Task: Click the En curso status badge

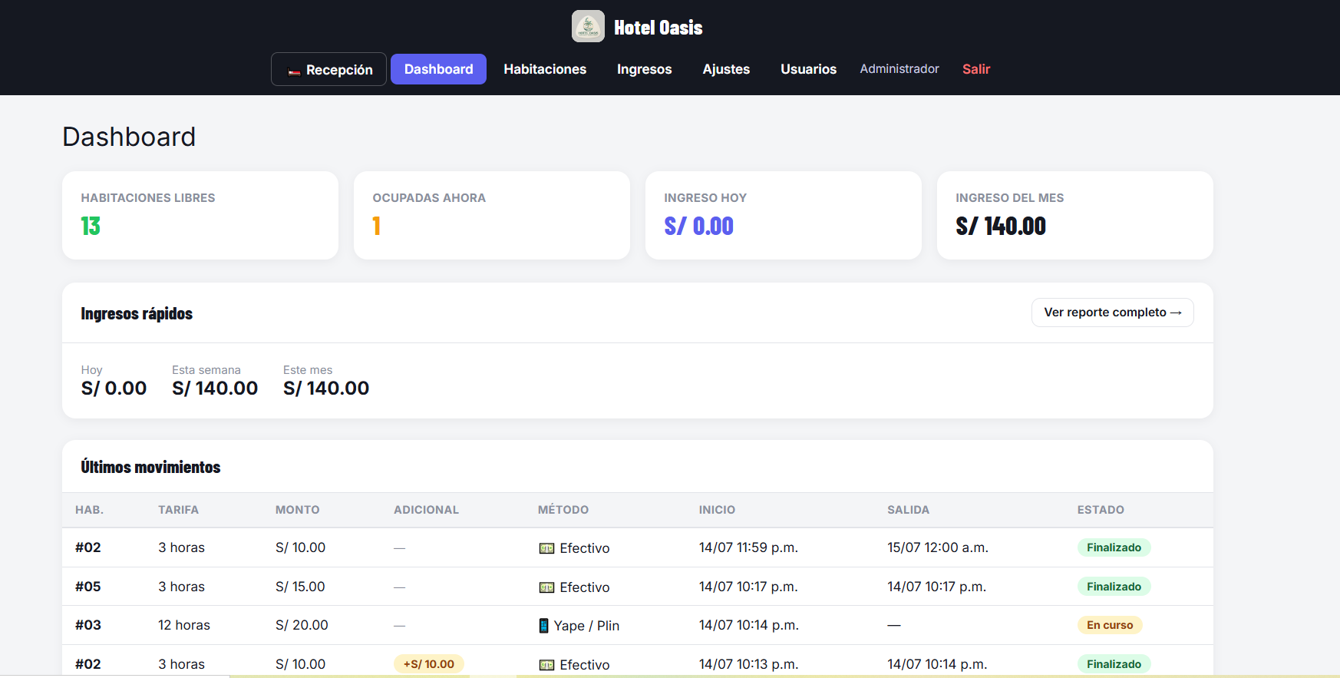Action: [x=1110, y=625]
